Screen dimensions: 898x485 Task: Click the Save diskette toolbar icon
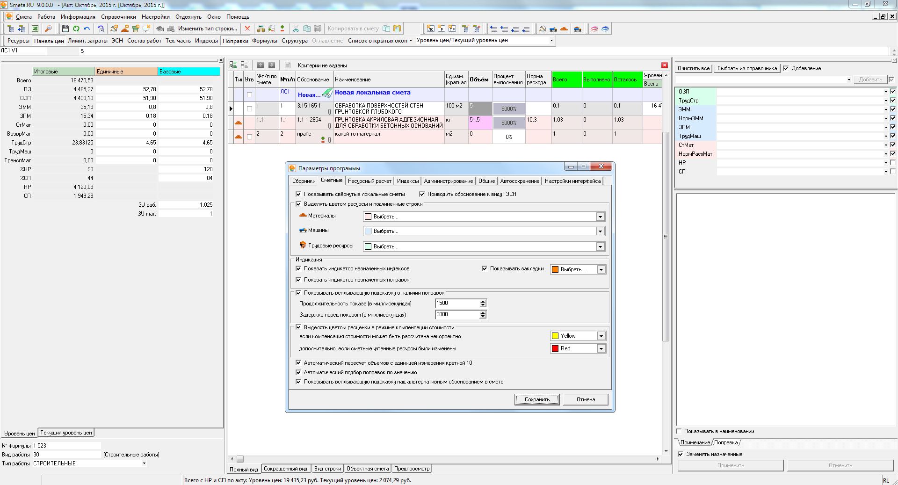coord(65,29)
